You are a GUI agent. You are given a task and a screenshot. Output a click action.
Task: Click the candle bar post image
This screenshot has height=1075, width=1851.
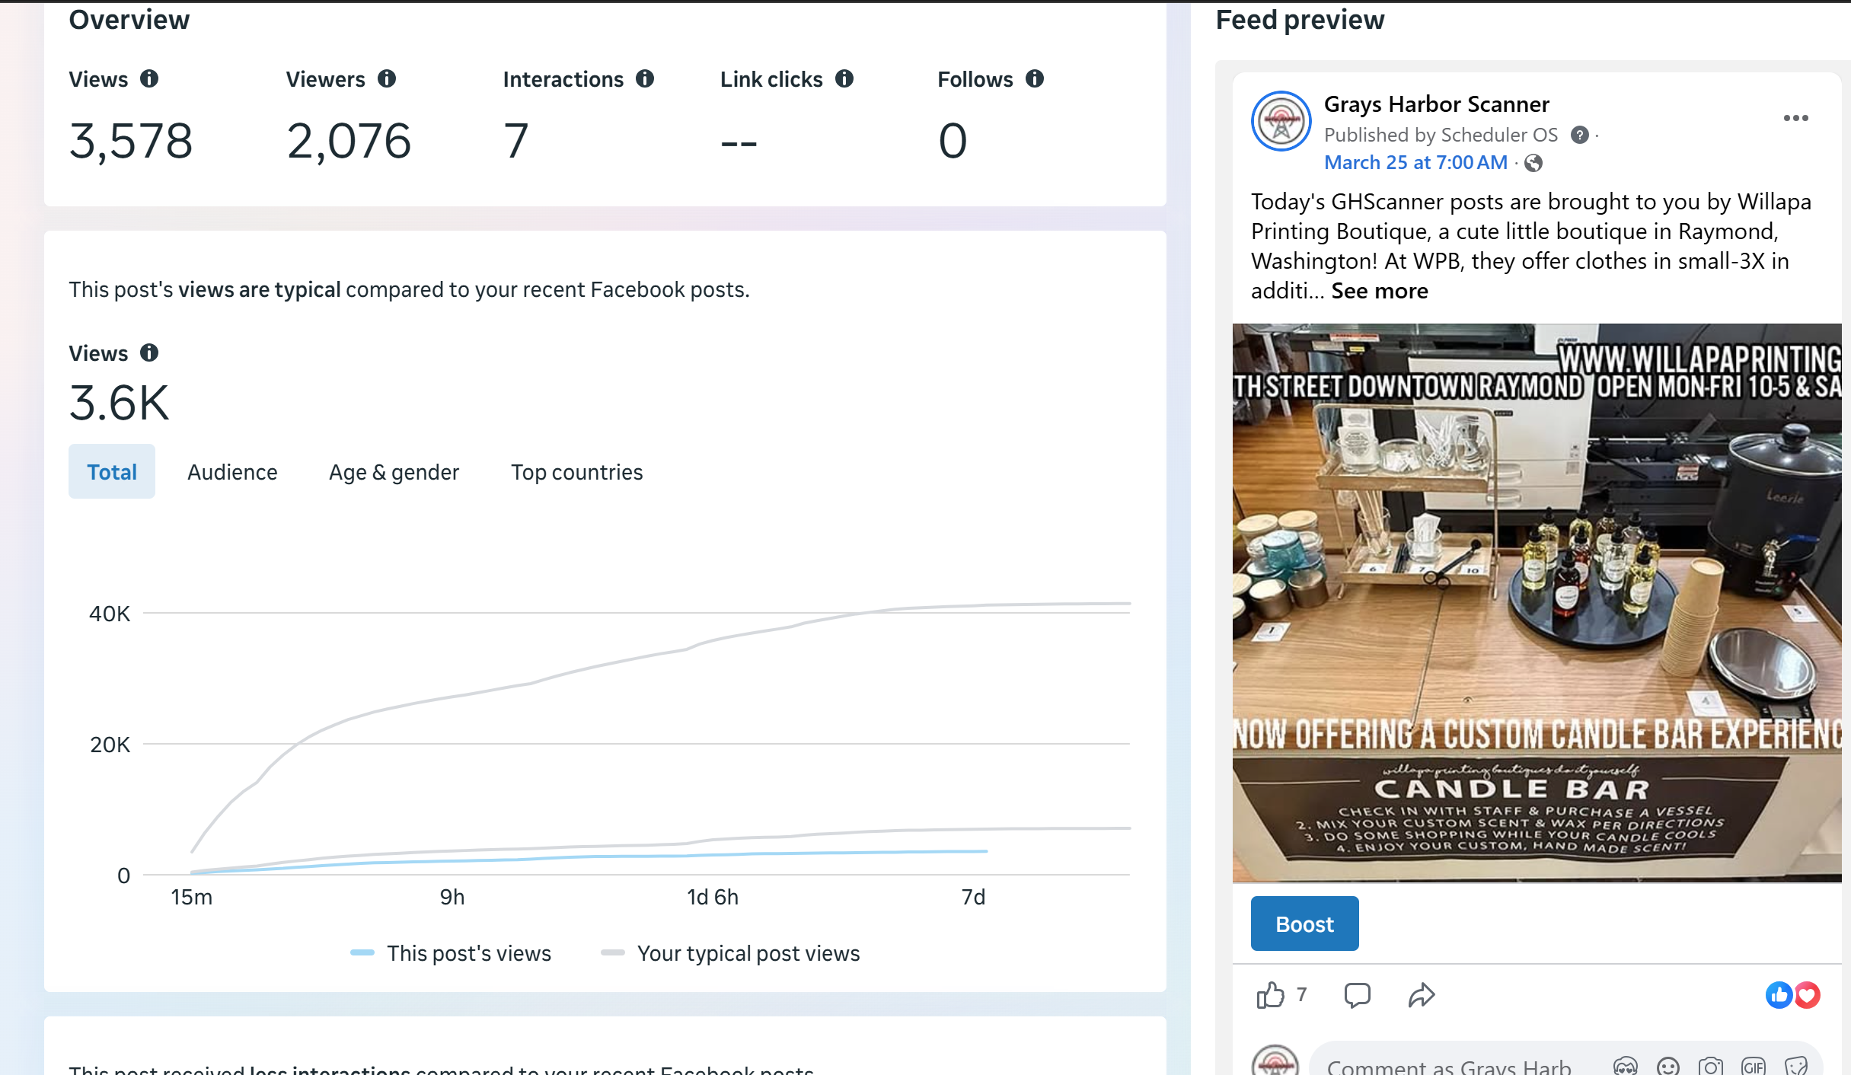coord(1537,603)
